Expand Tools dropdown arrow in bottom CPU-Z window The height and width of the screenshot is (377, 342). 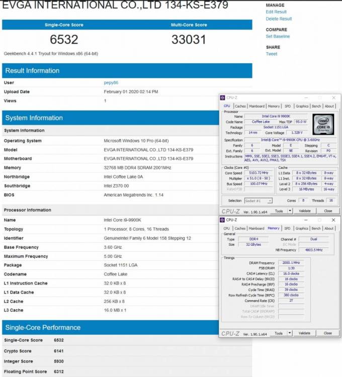pos(290,333)
